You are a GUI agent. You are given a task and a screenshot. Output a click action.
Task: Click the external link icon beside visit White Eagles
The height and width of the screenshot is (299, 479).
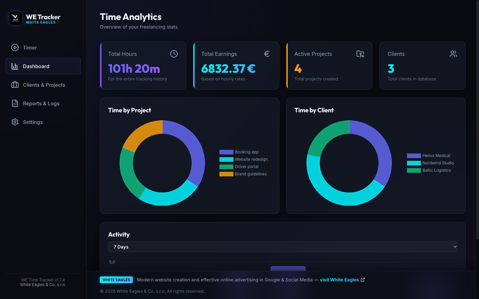click(x=363, y=280)
